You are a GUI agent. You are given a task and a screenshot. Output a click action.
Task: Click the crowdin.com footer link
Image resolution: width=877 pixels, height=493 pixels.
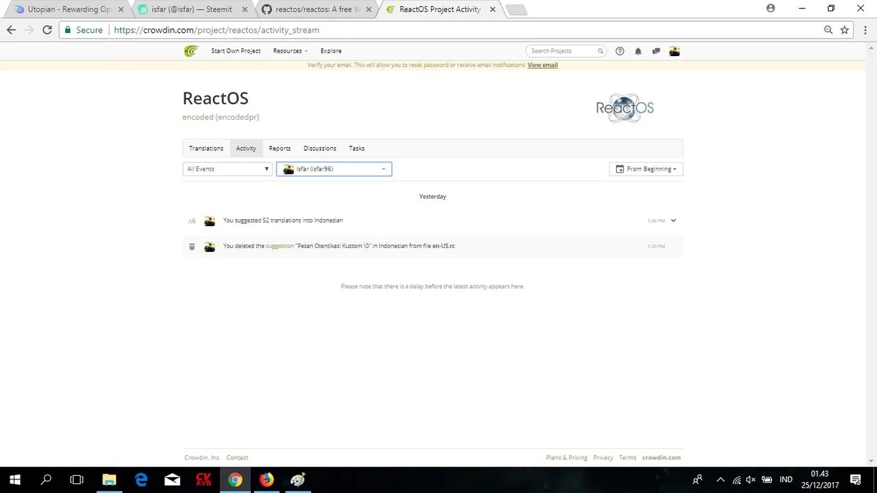661,457
